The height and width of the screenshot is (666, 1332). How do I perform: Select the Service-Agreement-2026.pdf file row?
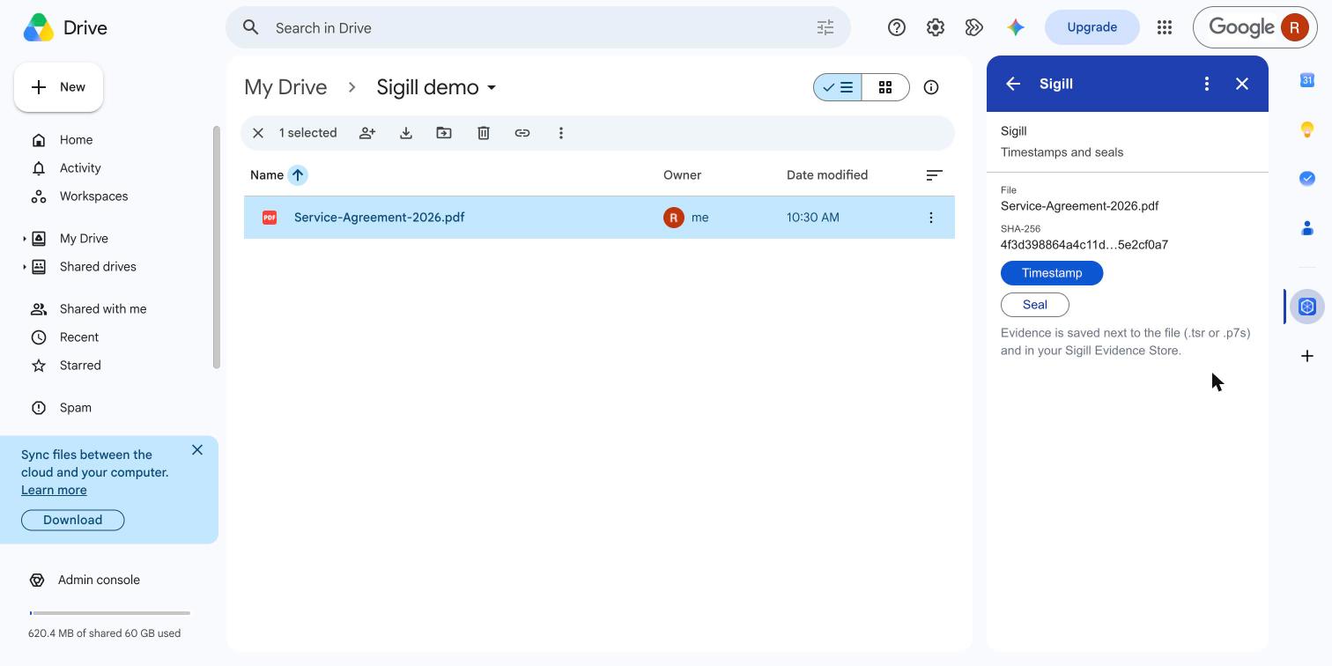coord(599,218)
